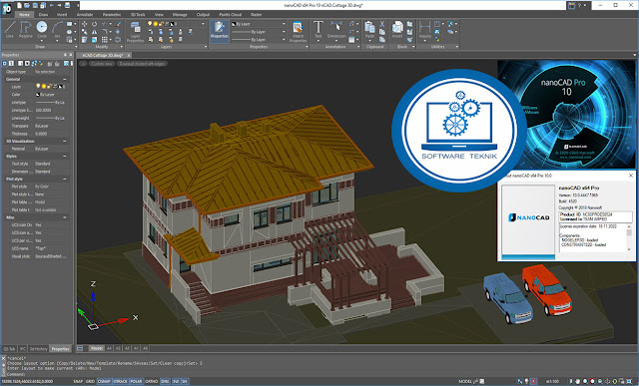Toggle GRID in status bar
This screenshot has height=386, width=639.
coord(90,382)
